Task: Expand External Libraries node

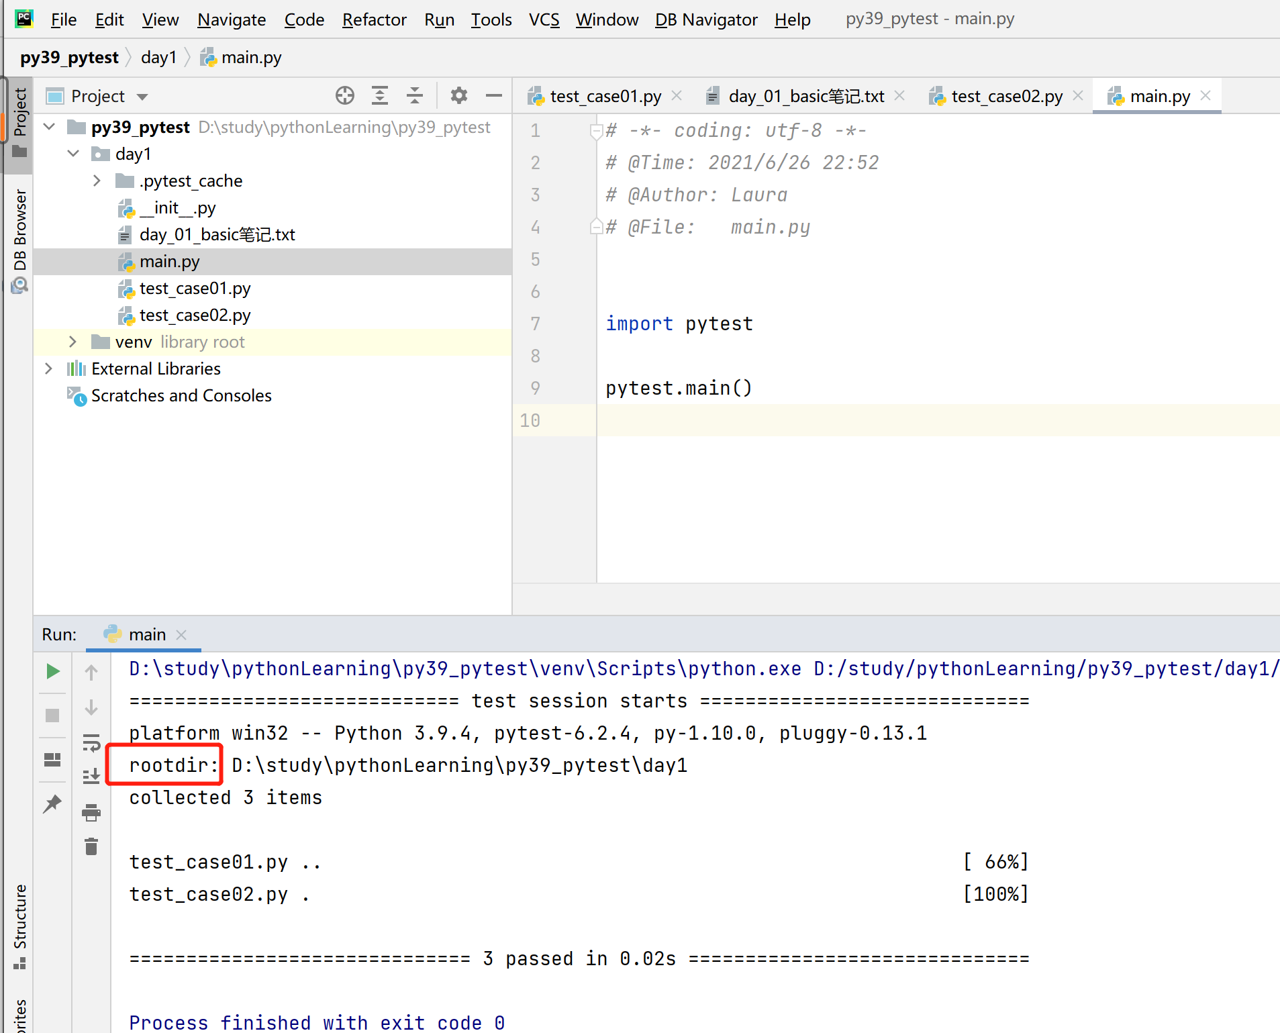Action: (49, 368)
